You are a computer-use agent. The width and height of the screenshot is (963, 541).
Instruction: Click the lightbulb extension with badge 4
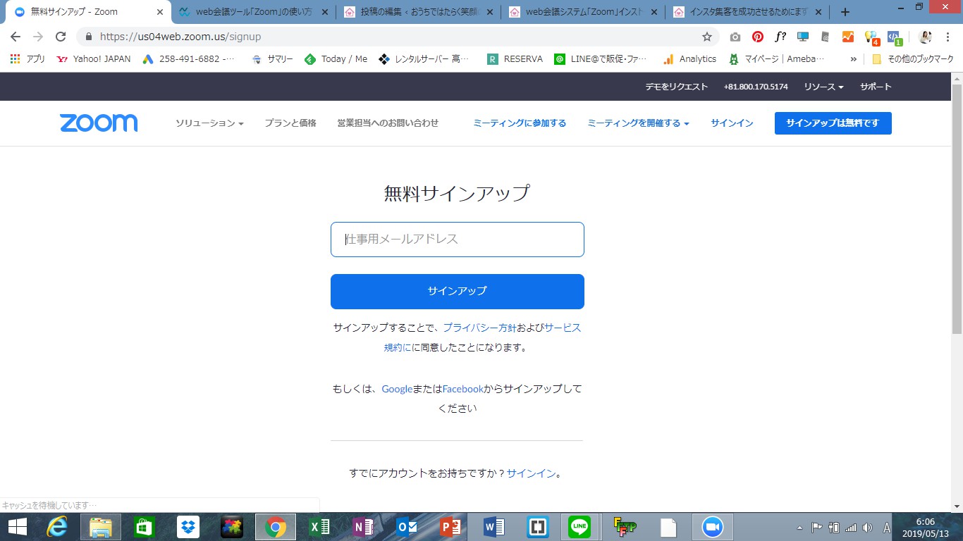coord(871,37)
